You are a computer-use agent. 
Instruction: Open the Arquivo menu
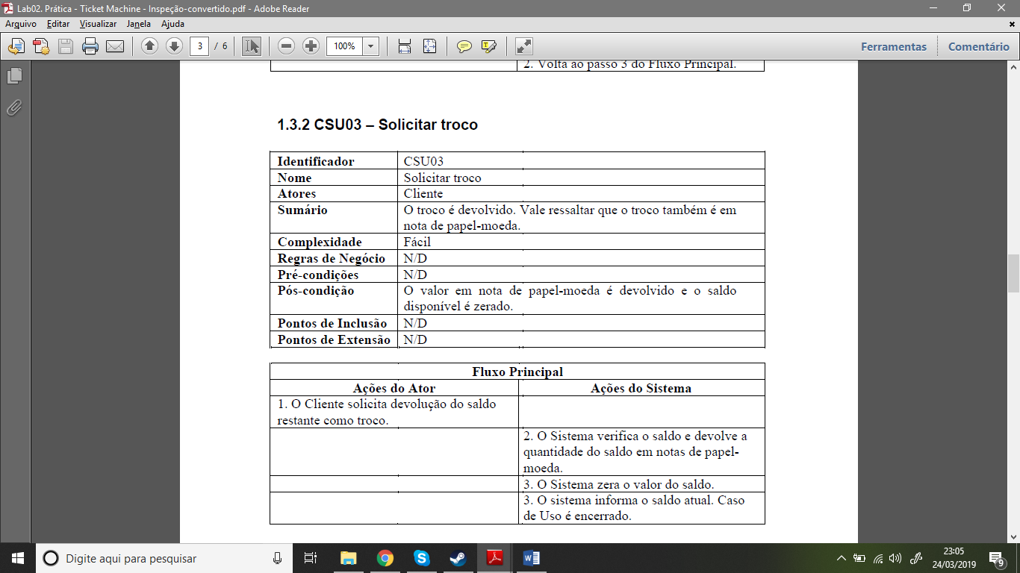pos(21,24)
